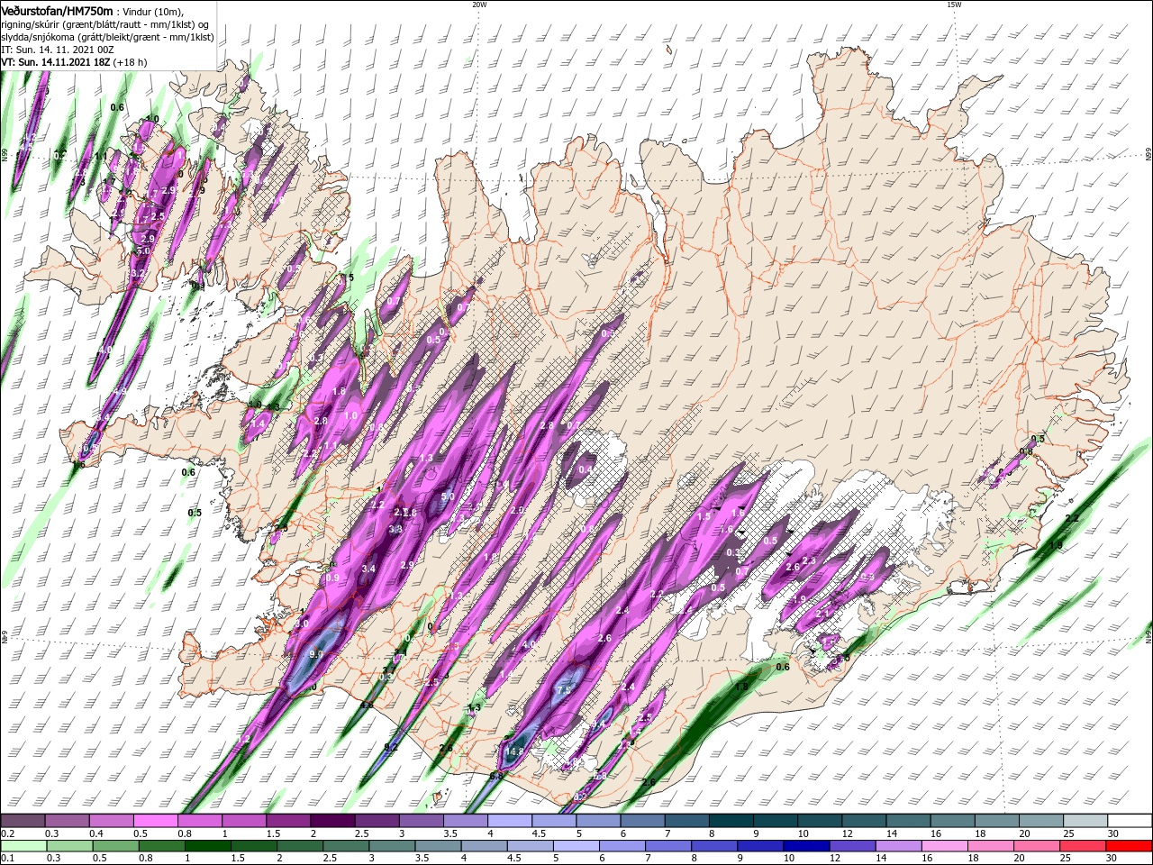Click the palest green rain swatch after 0.1
Image resolution: width=1153 pixels, height=865 pixels.
coord(23,846)
